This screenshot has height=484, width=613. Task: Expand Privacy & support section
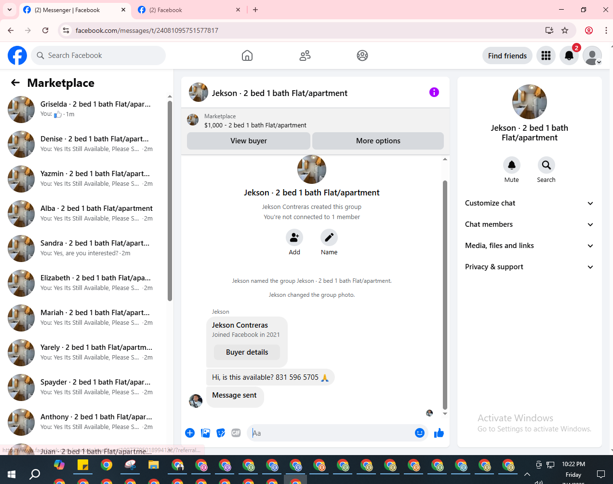(x=529, y=267)
